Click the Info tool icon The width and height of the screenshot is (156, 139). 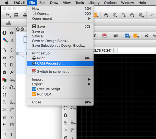[x=4, y=33]
